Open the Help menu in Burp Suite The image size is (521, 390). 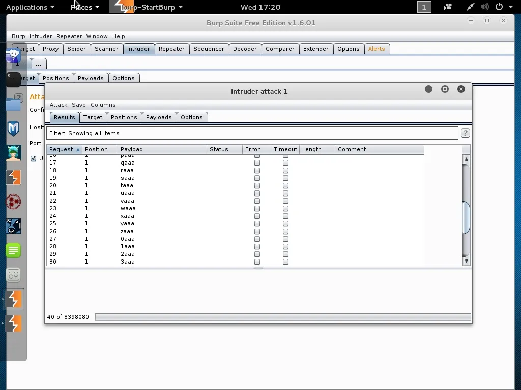119,36
